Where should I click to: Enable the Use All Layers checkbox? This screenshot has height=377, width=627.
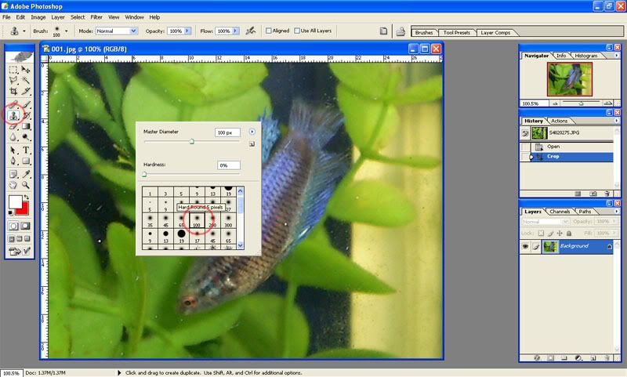click(x=297, y=31)
